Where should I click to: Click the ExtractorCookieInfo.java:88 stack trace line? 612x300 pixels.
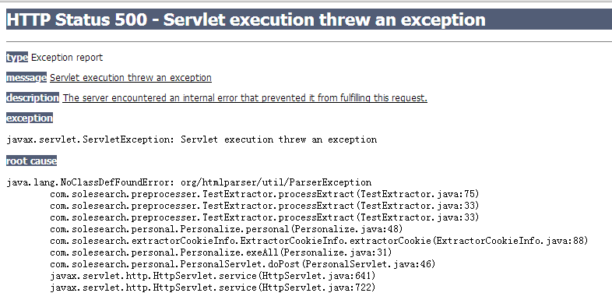[319, 241]
